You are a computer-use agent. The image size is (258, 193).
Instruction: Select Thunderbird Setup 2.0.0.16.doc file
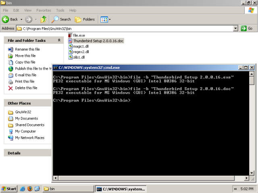click(98, 41)
